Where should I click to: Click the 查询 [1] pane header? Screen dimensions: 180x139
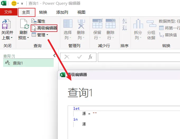[x=9, y=56]
